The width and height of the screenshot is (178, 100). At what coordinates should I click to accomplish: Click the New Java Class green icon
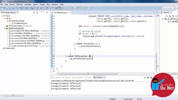coord(41,8)
